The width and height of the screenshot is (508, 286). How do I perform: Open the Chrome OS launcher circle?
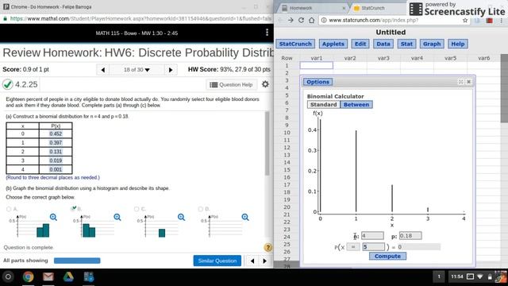[x=8, y=277]
